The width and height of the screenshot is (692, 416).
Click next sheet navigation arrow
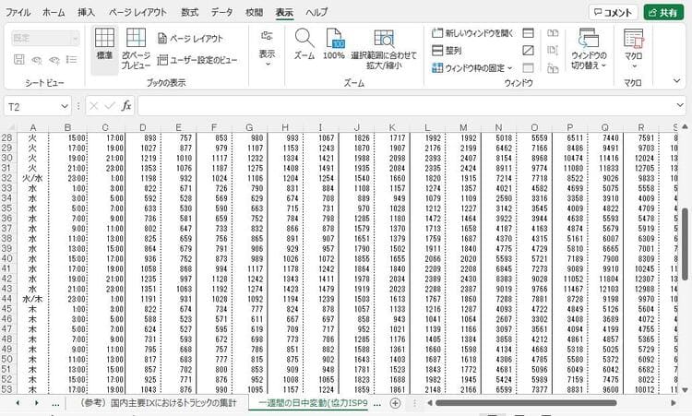(x=37, y=403)
